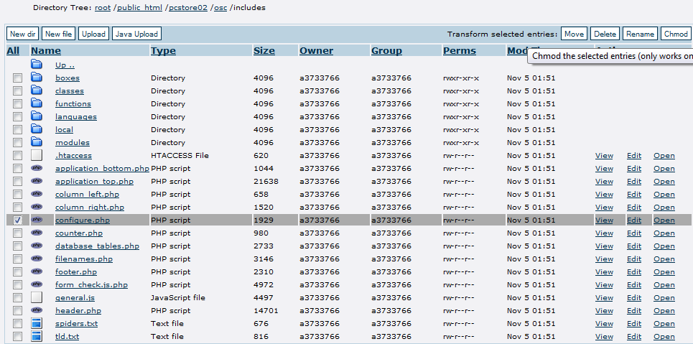Select the checkbox for counter.php
This screenshot has height=344, width=693.
tap(17, 233)
